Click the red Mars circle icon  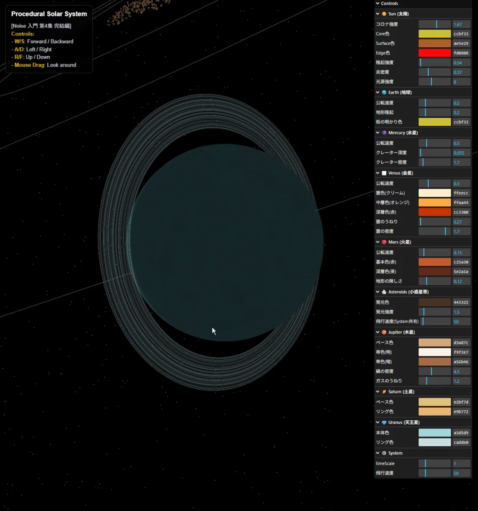tap(384, 242)
